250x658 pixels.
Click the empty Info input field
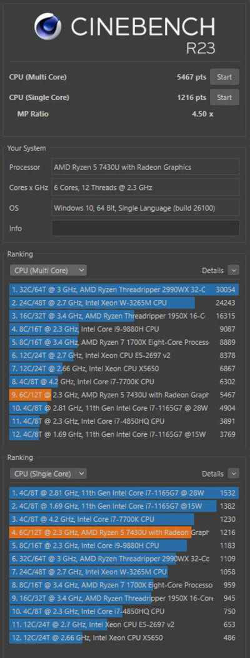146,228
